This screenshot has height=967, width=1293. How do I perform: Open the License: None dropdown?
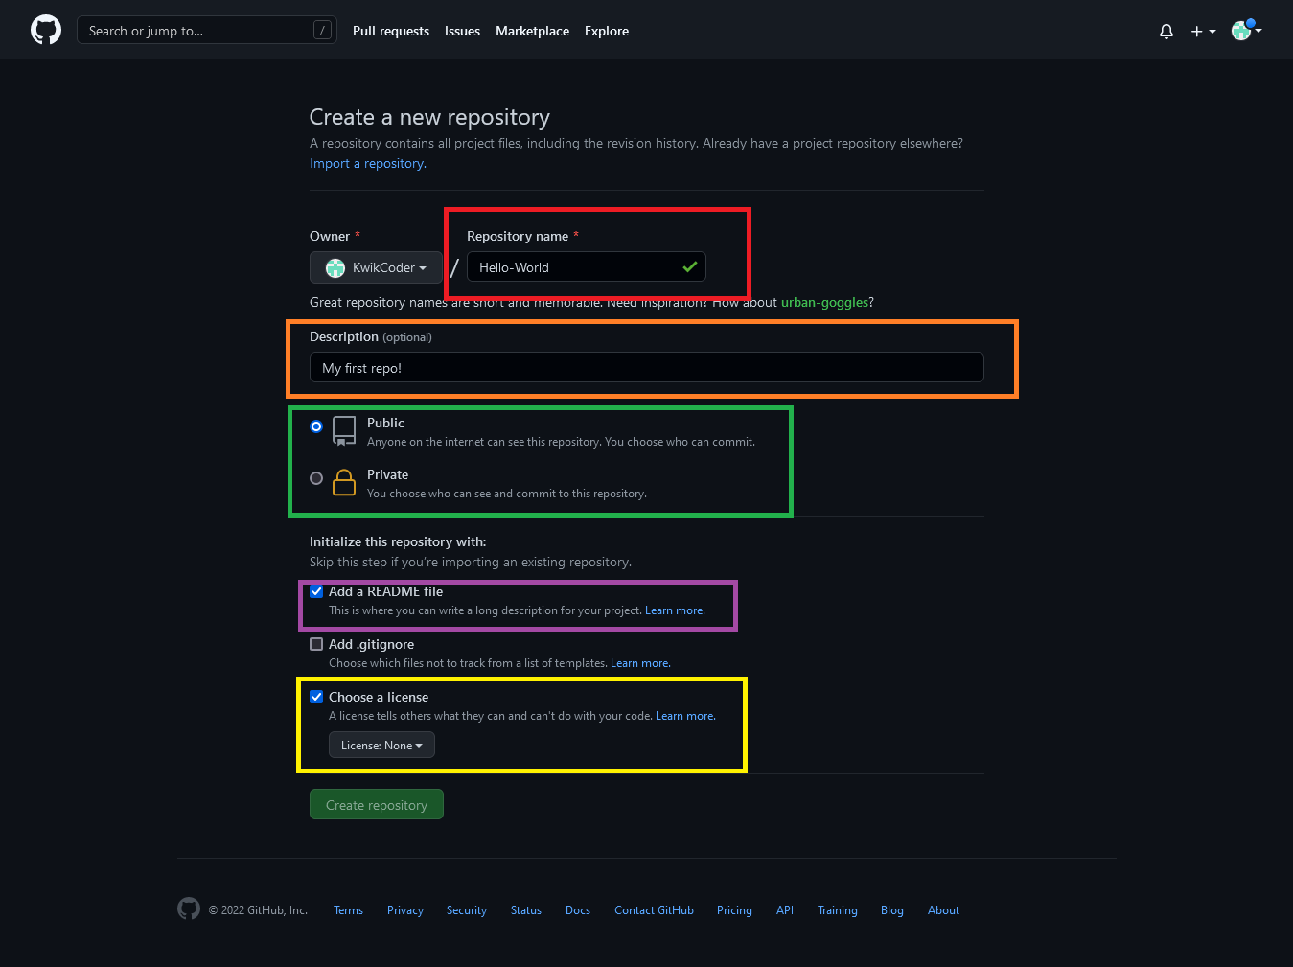[x=381, y=745]
